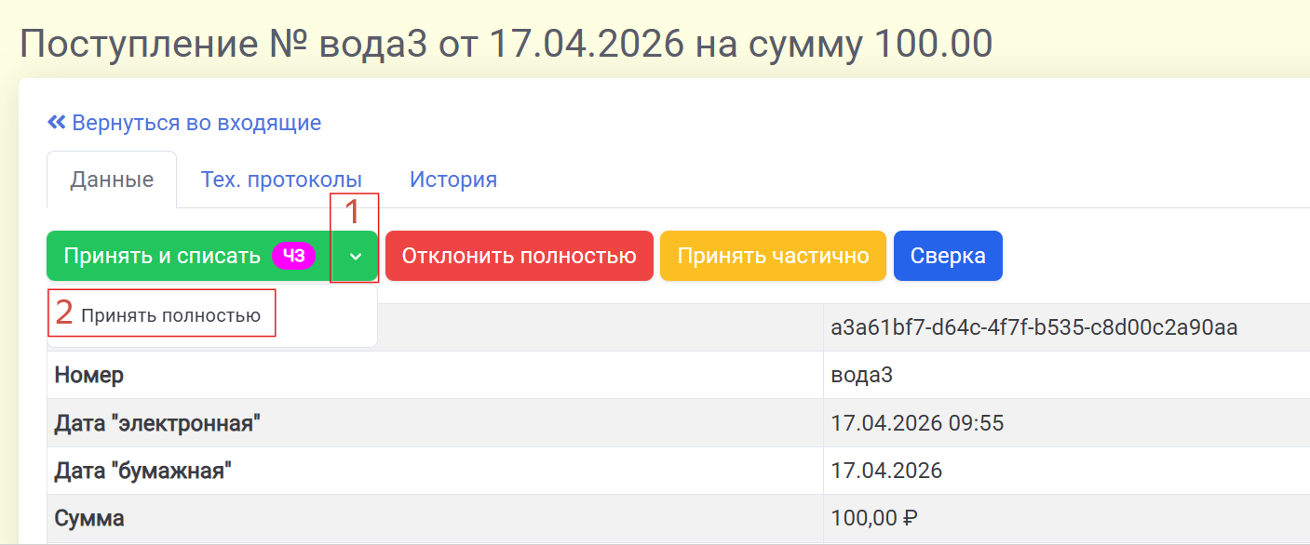Click the double chevron back icon
Screen dimensions: 1310x545
click(x=57, y=122)
